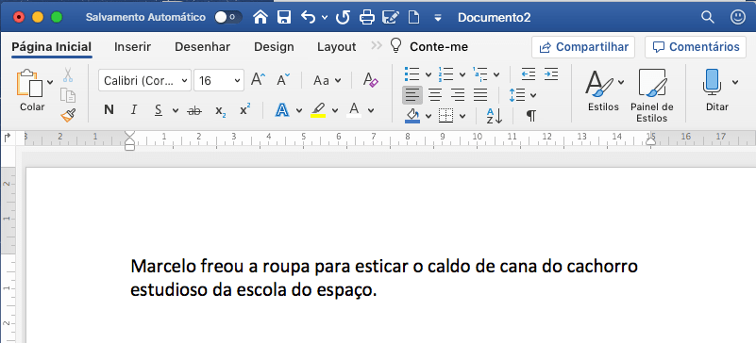Toggle bold (N) formatting

point(109,110)
